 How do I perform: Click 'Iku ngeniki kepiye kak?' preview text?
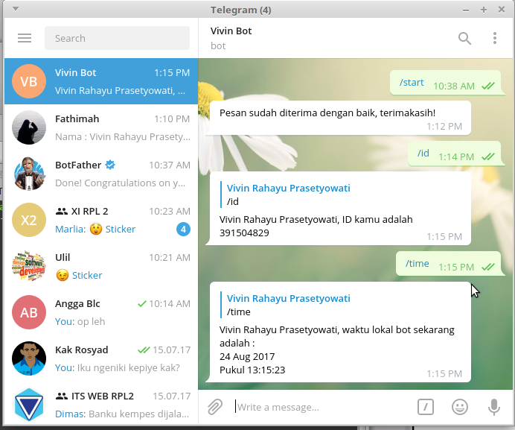(129, 368)
